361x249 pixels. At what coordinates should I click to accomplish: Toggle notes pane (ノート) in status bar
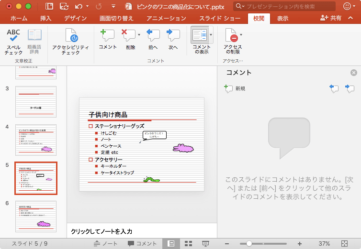tap(105, 243)
